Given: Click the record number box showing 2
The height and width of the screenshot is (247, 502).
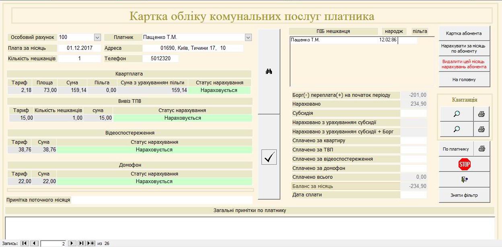Looking at the screenshot, I should [x=53, y=243].
